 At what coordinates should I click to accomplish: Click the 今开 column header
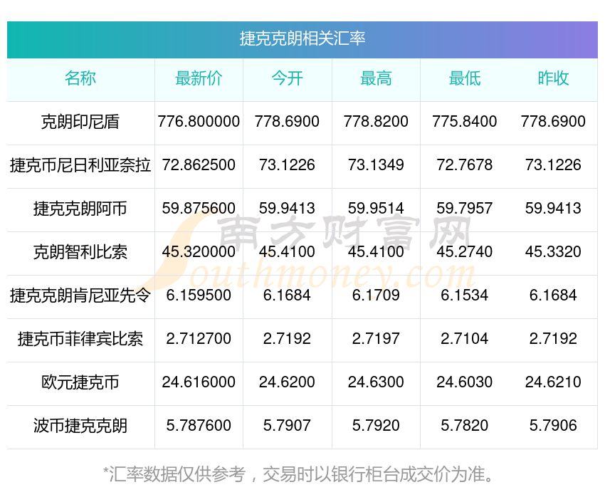coord(287,79)
